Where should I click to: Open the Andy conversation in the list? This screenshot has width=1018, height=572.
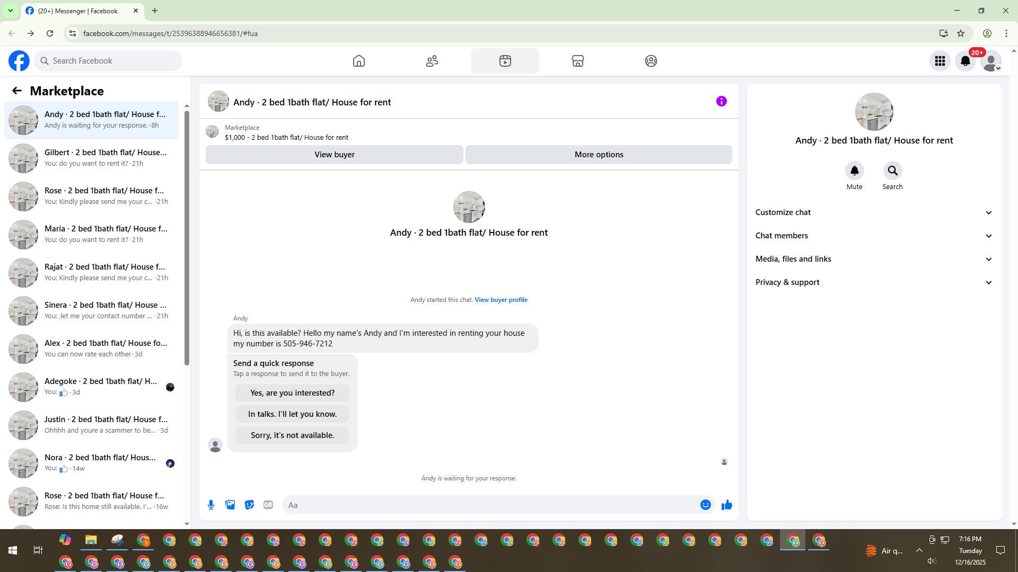point(91,120)
